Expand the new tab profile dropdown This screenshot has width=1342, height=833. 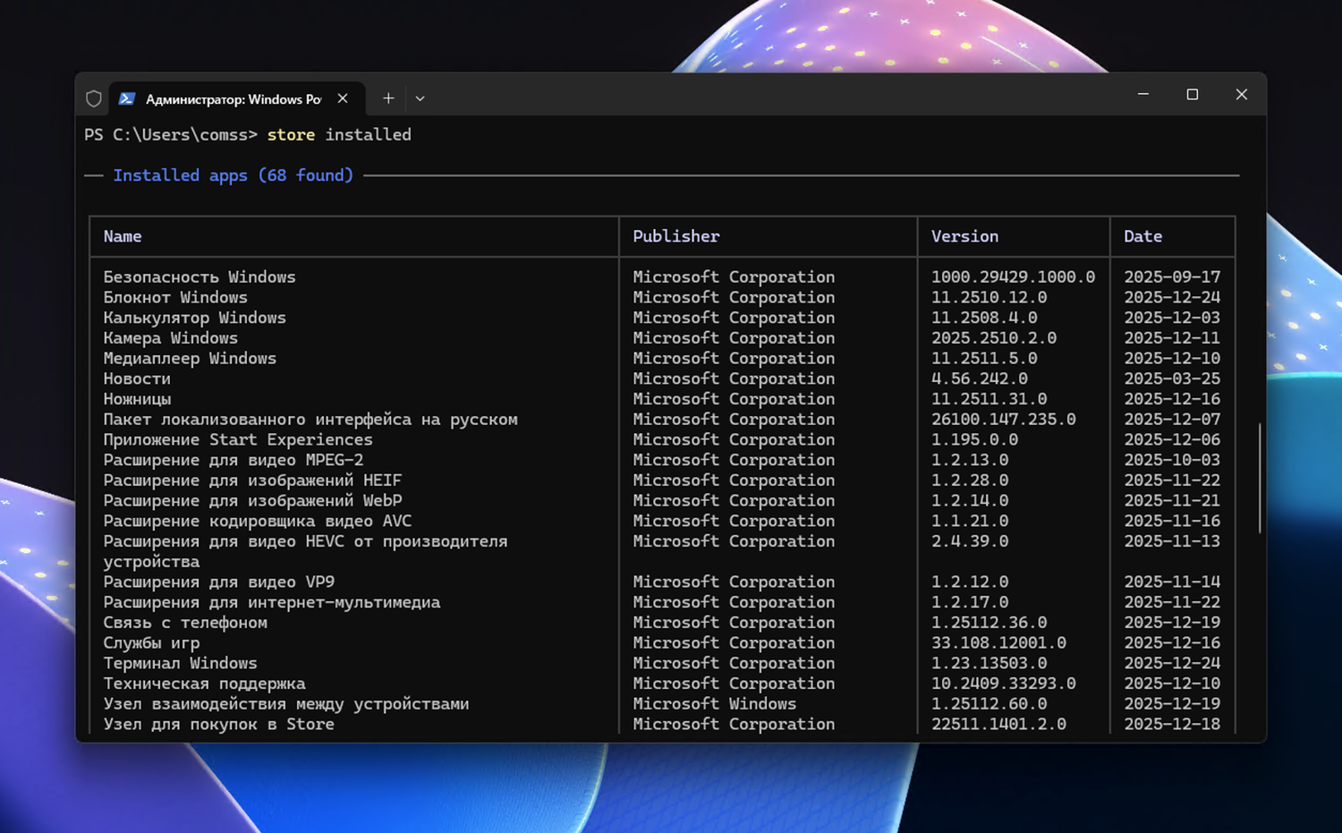[x=420, y=98]
